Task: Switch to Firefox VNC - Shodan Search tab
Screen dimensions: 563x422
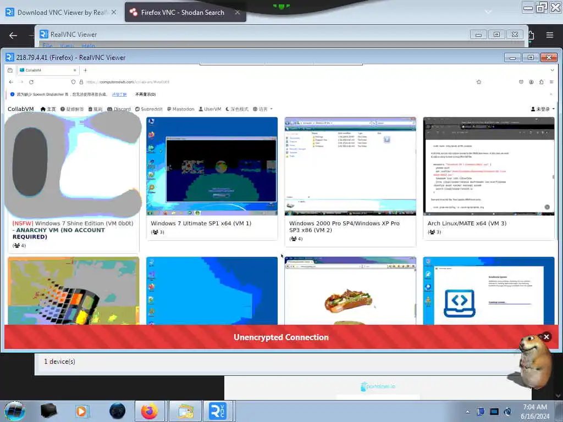Action: pos(183,13)
